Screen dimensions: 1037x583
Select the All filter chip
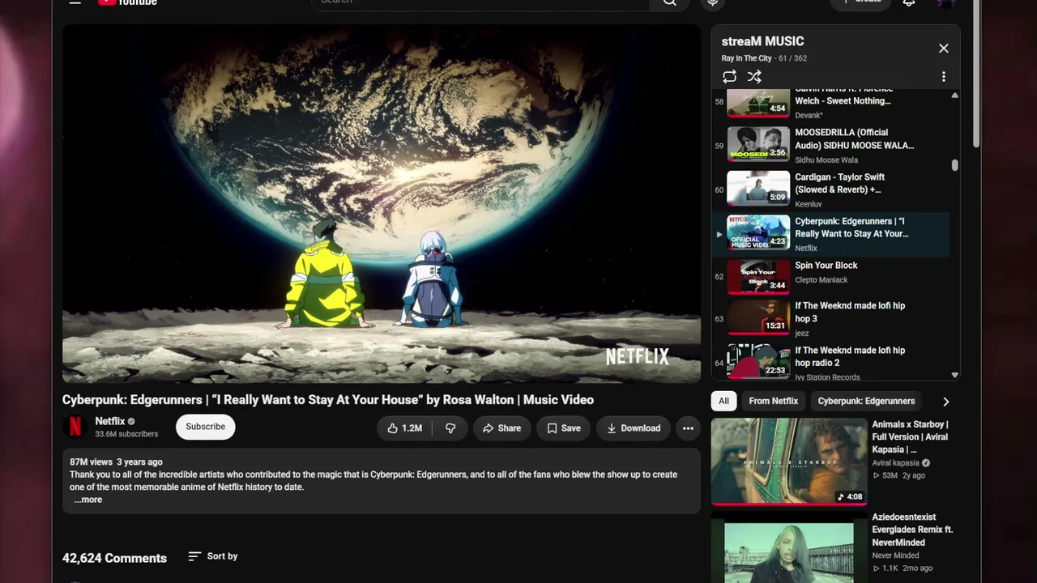(x=723, y=401)
